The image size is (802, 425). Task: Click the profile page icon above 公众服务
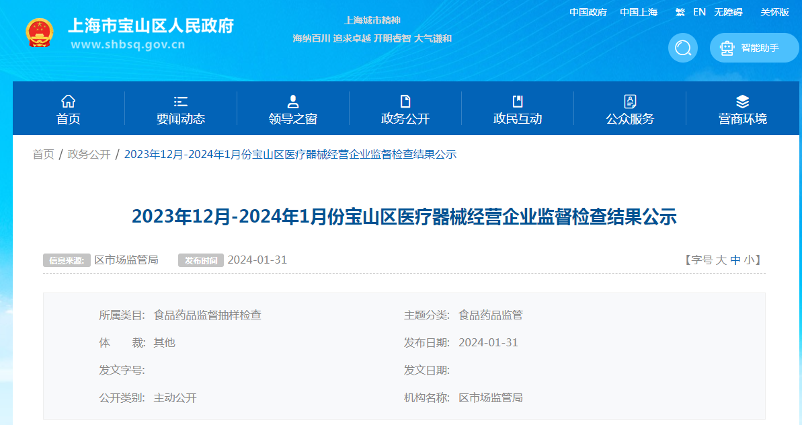coord(630,102)
